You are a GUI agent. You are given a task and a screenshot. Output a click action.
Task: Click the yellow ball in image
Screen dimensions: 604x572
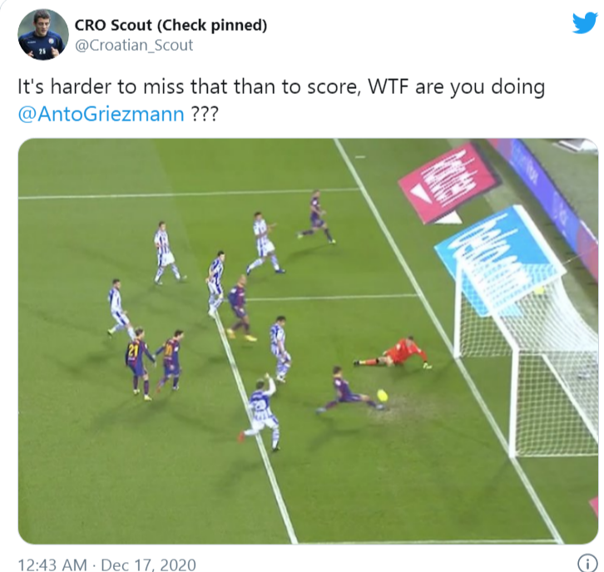click(x=382, y=395)
